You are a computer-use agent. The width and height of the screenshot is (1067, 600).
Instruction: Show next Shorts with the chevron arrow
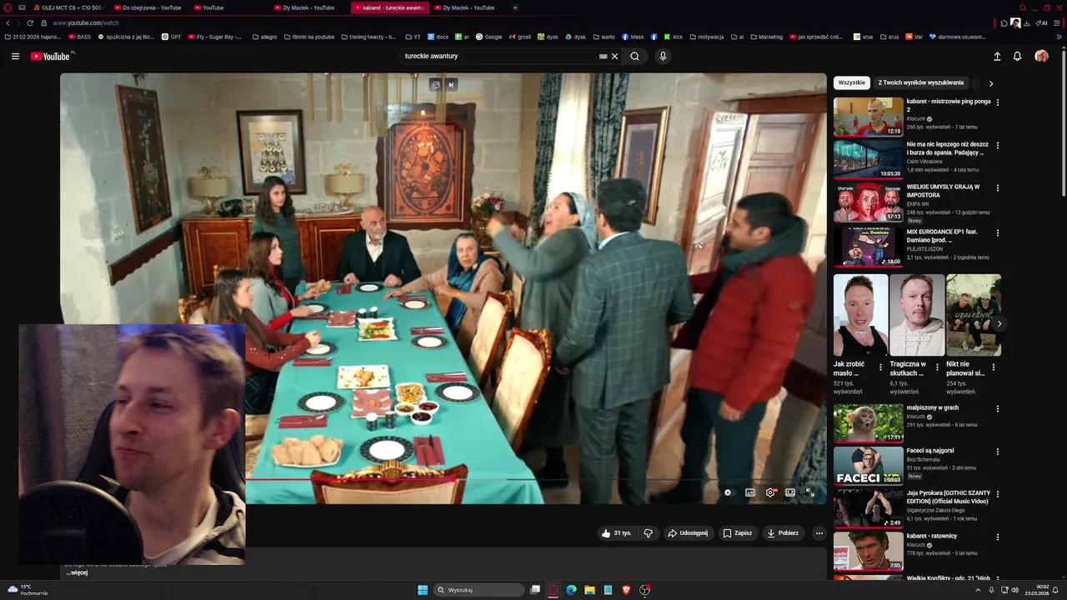coord(999,323)
